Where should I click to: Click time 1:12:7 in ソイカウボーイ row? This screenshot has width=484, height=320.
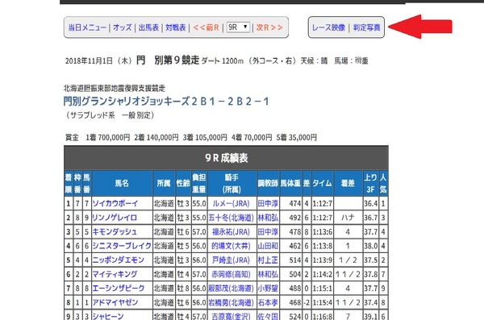[x=322, y=203]
